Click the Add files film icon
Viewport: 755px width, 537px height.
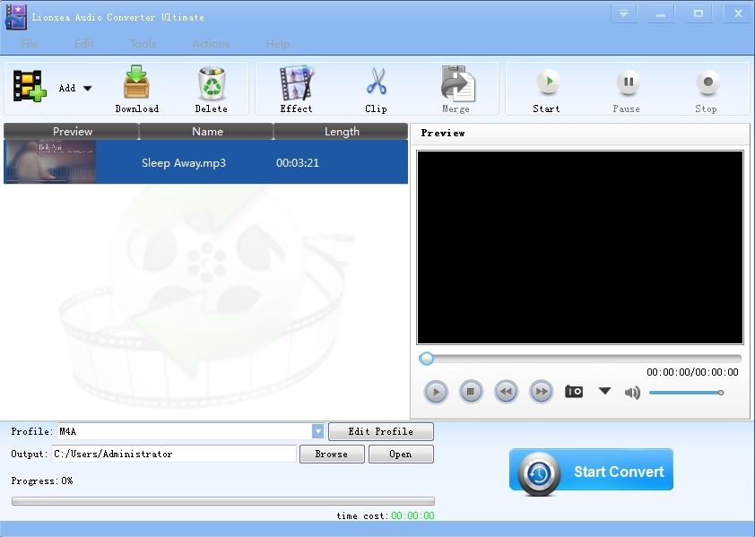tap(30, 86)
